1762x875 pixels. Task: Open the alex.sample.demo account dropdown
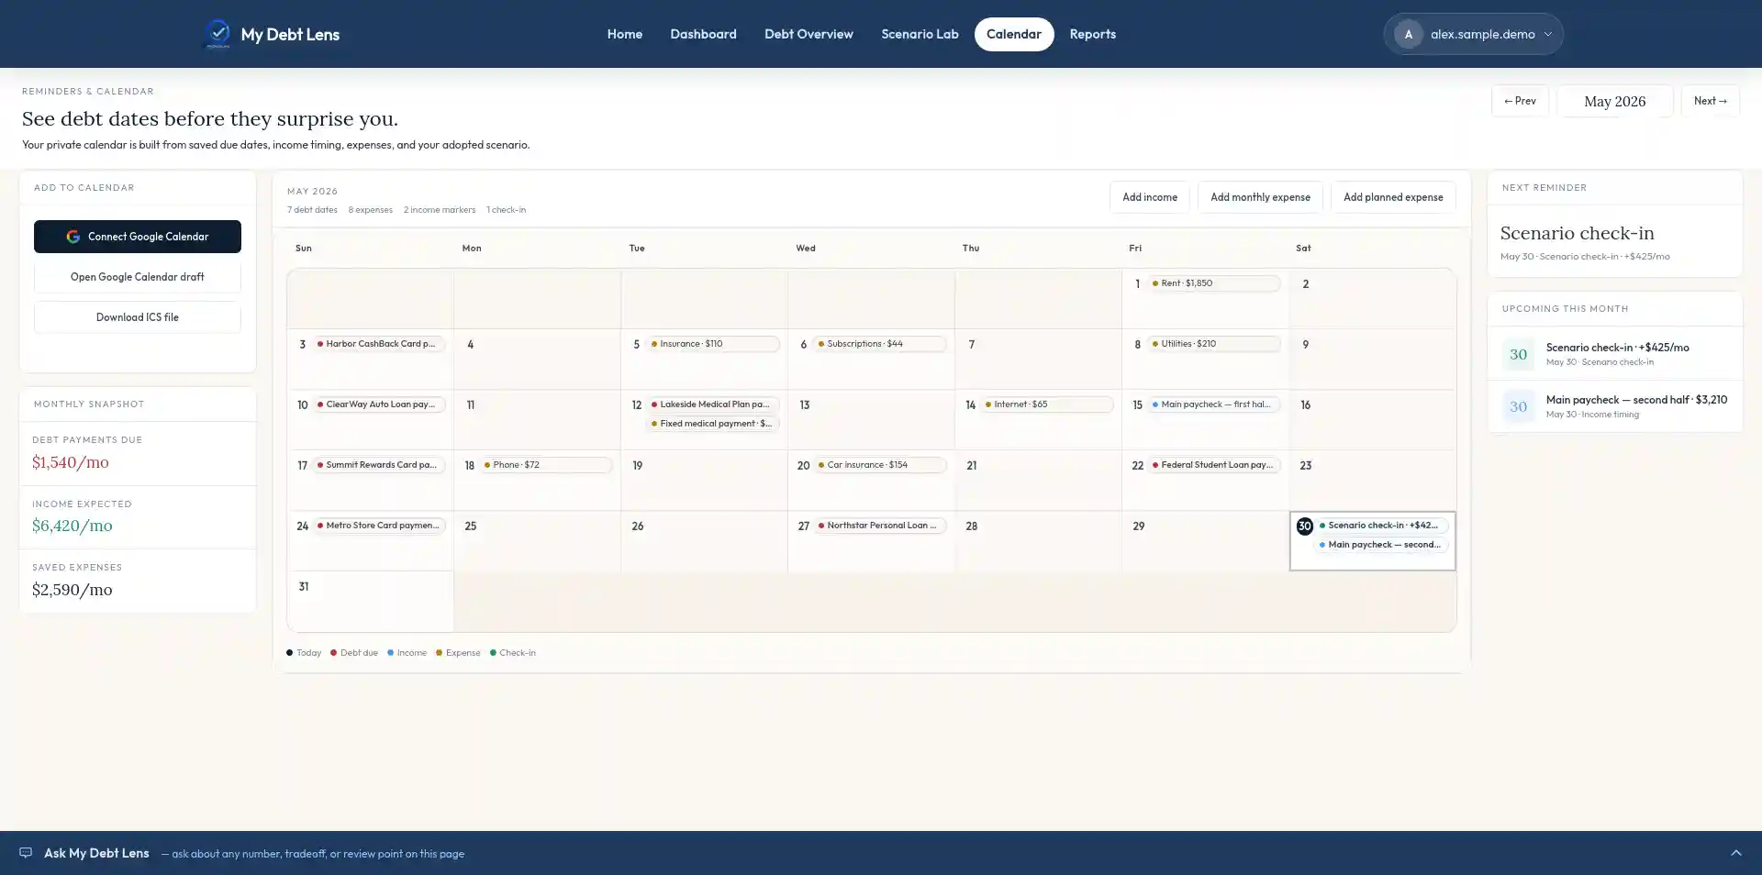coord(1473,34)
